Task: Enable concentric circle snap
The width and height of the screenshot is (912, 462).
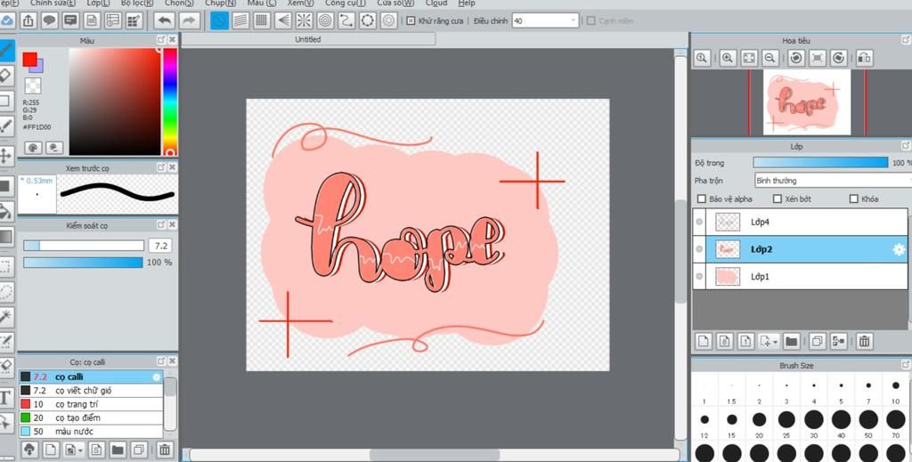Action: (x=325, y=21)
